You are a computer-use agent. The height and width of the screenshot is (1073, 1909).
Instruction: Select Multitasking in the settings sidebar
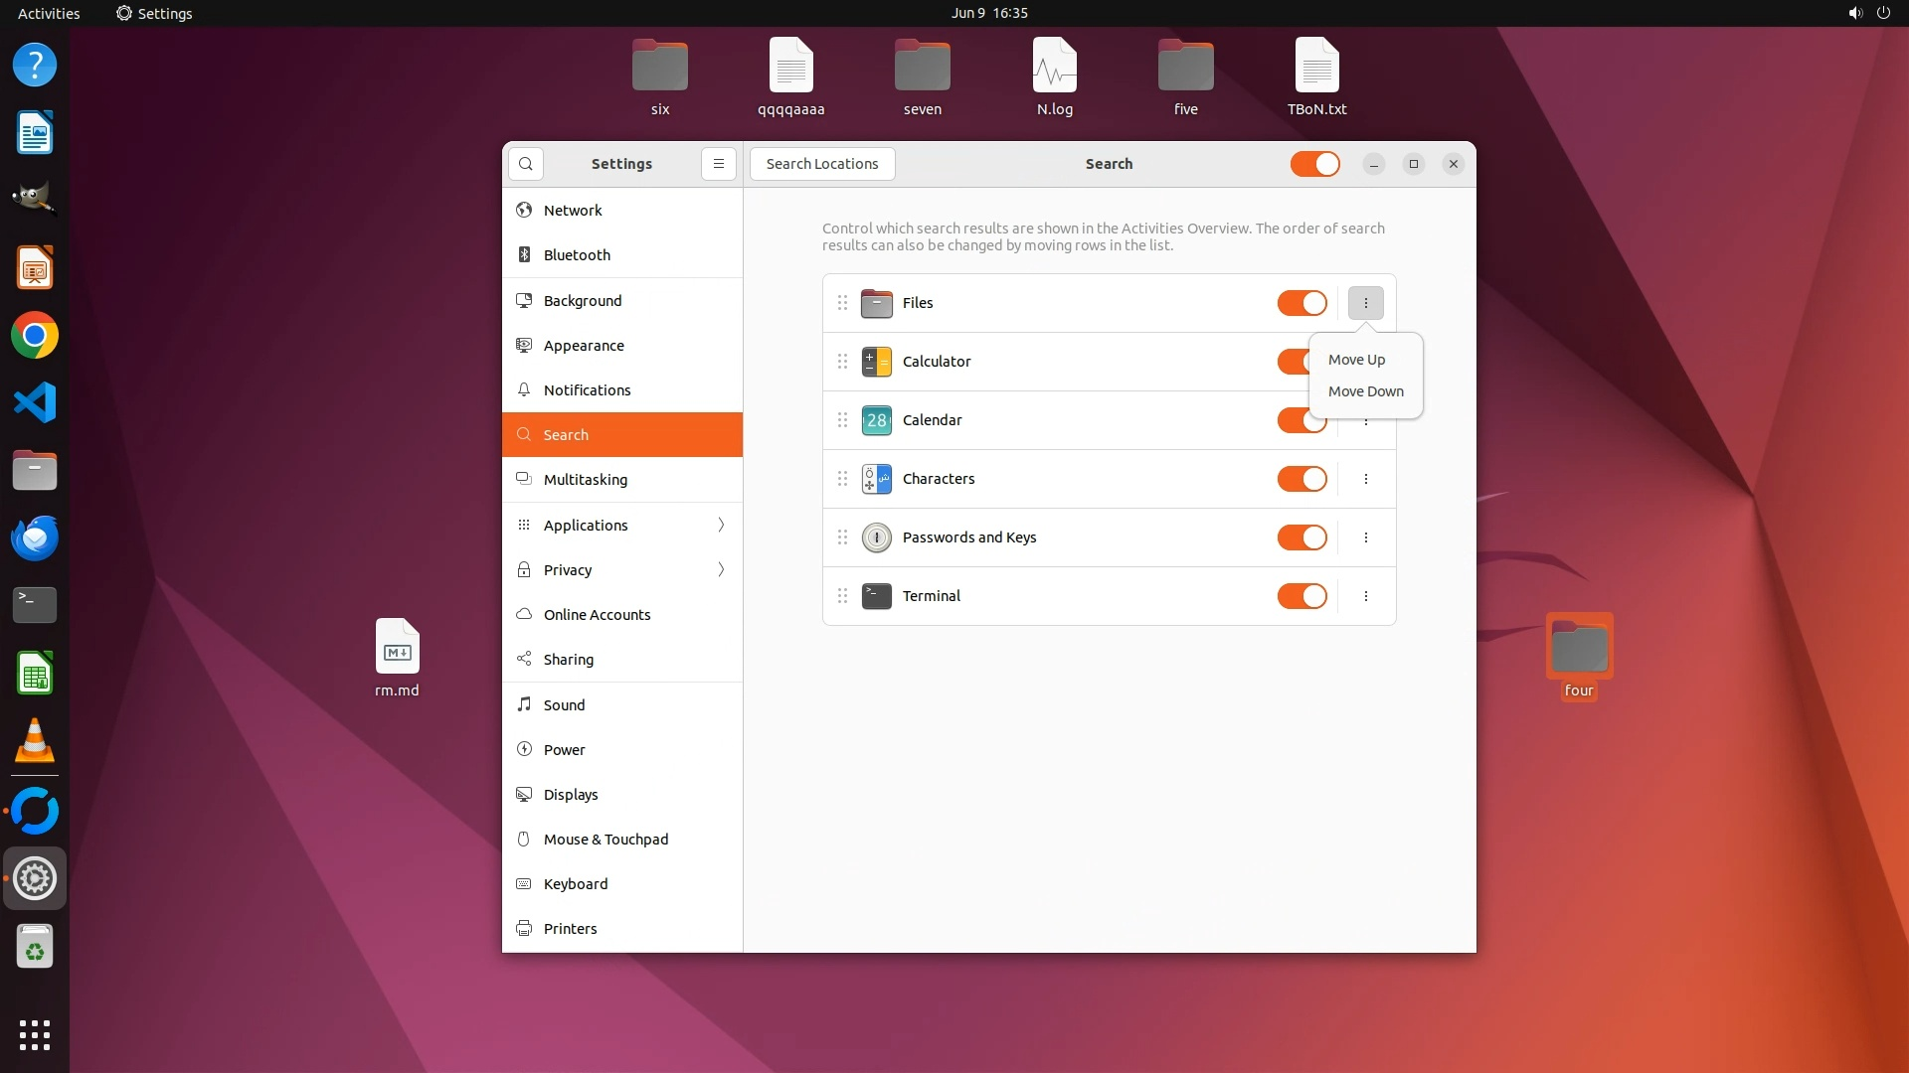click(x=585, y=480)
